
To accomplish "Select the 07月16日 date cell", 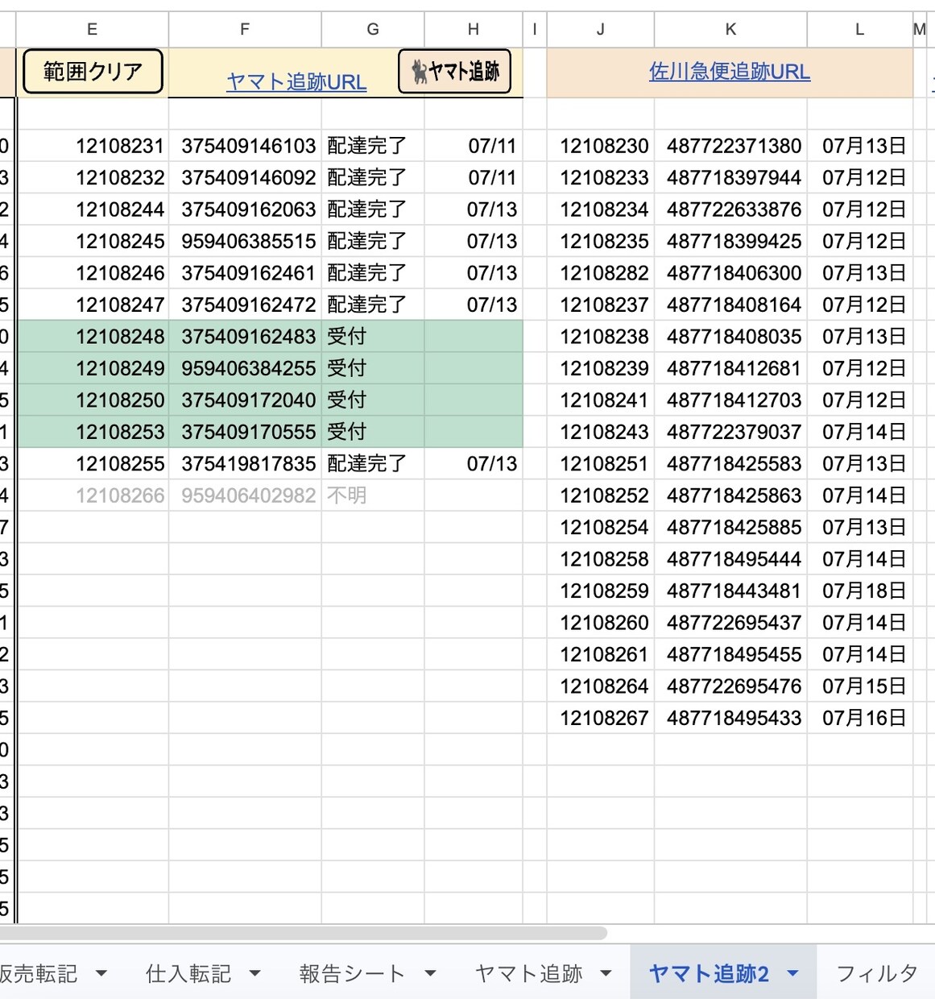I will coord(860,718).
